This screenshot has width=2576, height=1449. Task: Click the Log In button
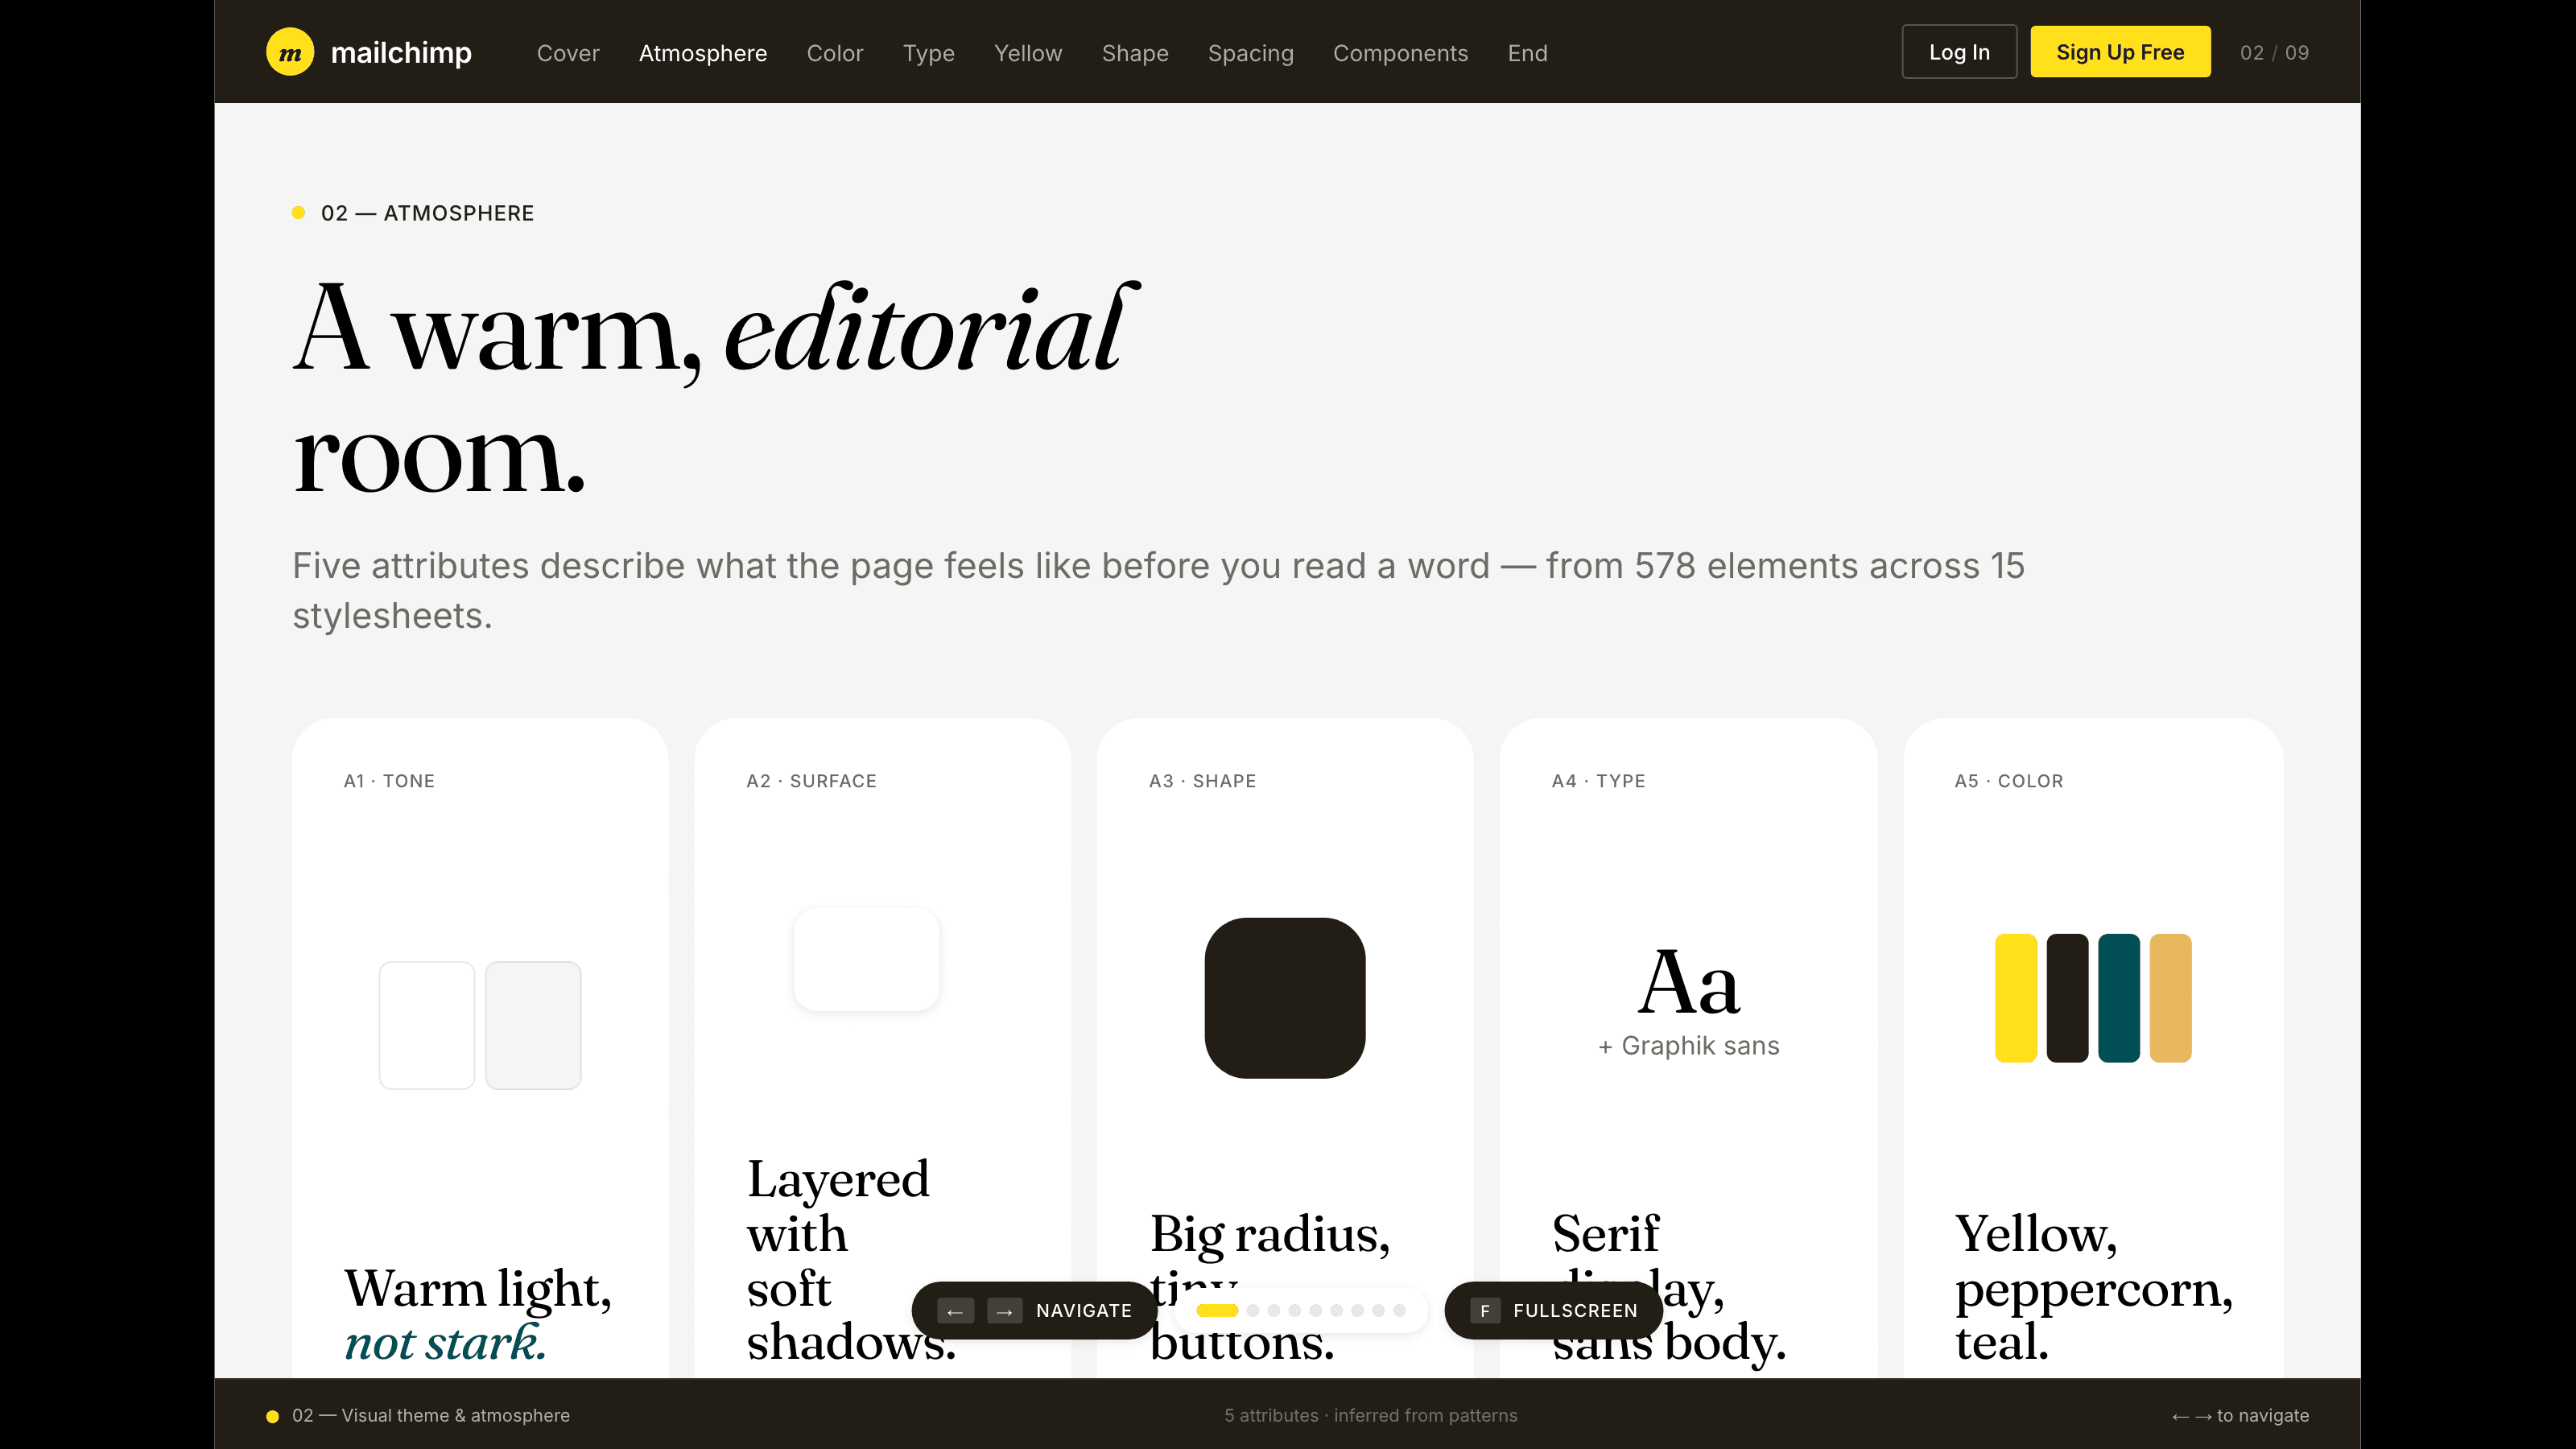(1959, 52)
